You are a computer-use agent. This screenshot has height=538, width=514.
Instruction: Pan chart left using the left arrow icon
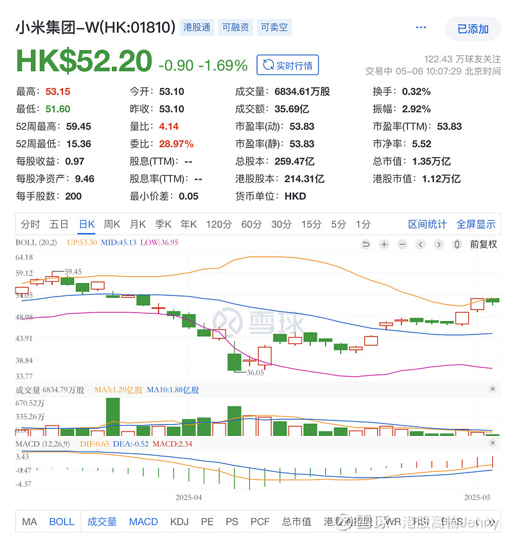coord(420,245)
